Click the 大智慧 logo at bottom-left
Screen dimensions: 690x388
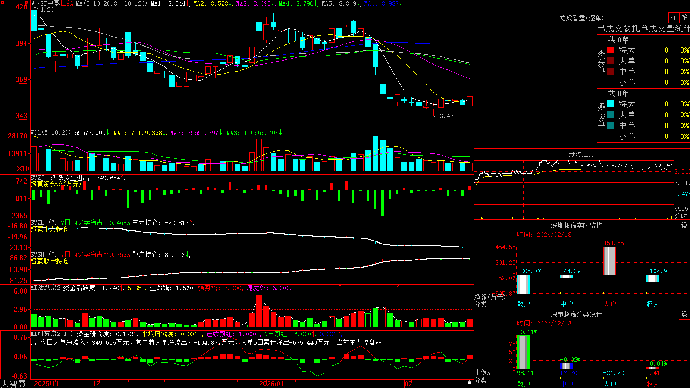pyautogui.click(x=13, y=384)
